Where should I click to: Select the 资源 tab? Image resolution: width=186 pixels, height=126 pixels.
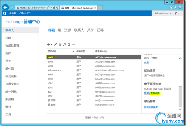pos(68,30)
